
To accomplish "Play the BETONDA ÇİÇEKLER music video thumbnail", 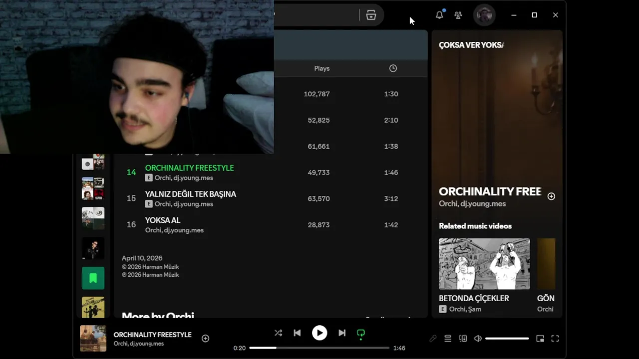I will 484,264.
